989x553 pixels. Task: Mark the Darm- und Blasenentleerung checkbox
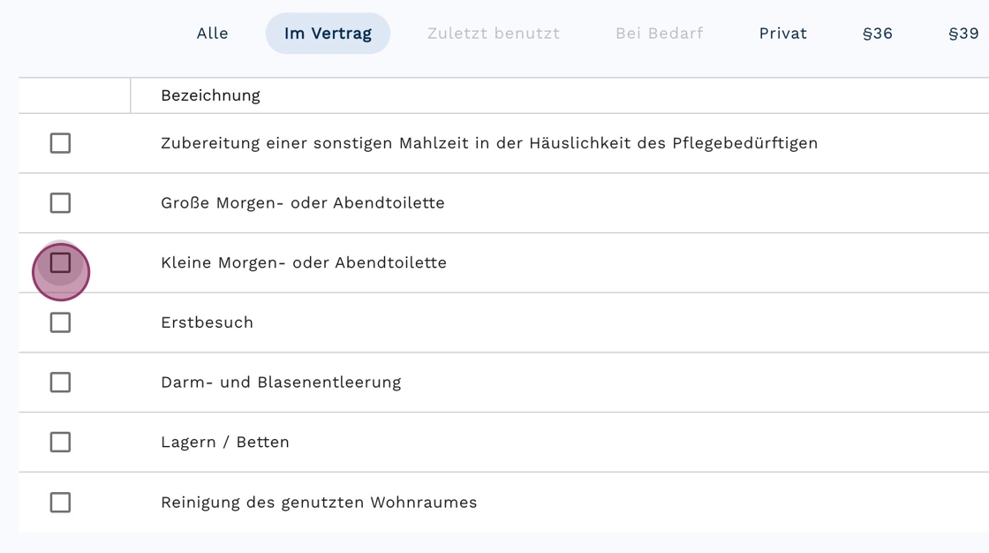[x=60, y=383]
